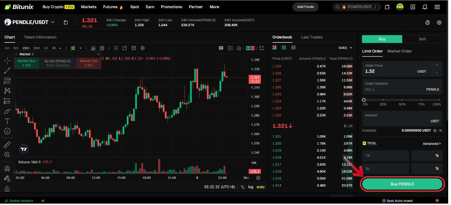Click the zoom in magnifier tool
The image size is (451, 205).
point(7,155)
